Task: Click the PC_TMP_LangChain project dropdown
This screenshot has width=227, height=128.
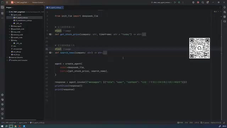Action: [20, 2]
